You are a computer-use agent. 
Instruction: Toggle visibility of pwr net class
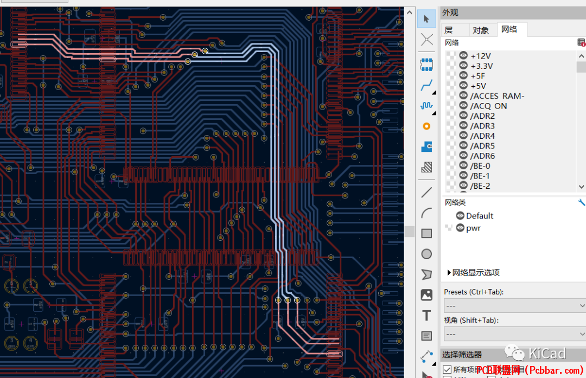(460, 228)
